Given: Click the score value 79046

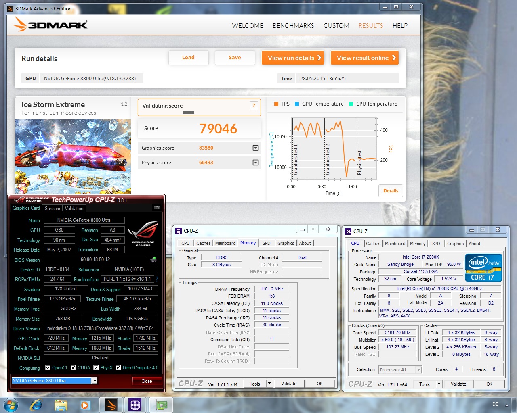Looking at the screenshot, I should point(218,129).
